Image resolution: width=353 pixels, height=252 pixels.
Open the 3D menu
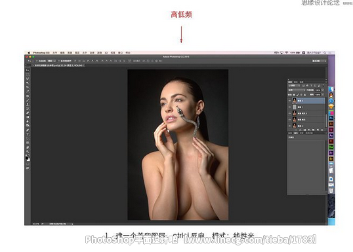coord(106,52)
